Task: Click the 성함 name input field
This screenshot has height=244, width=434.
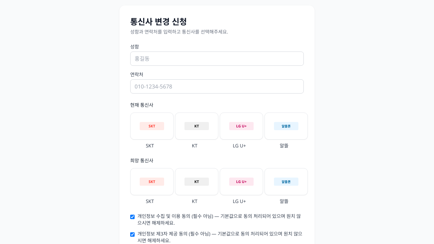Action: point(217,59)
